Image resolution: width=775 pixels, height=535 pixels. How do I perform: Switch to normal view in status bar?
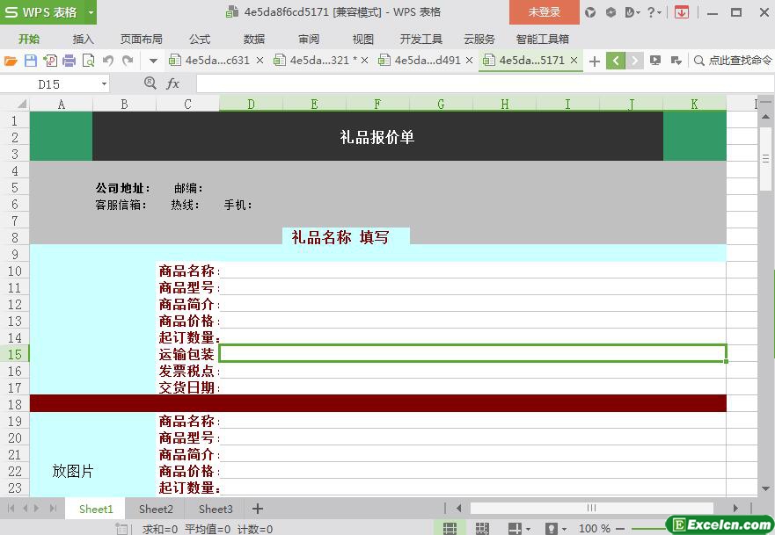tap(450, 529)
